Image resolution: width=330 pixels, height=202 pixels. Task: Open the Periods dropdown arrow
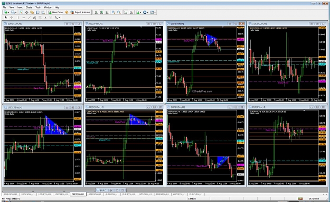148,13
